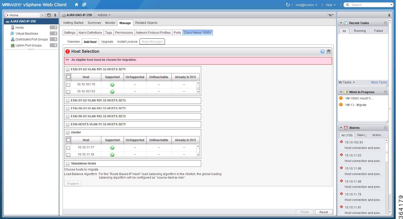
Task: Expand ESXi-50-U3-VLAN-162-32-HOSTS-SET2 group
Action: pos(68,117)
